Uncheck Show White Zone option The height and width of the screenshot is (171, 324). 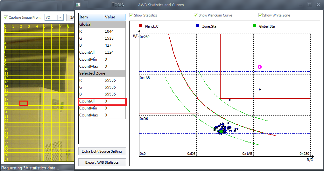pyautogui.click(x=260, y=15)
